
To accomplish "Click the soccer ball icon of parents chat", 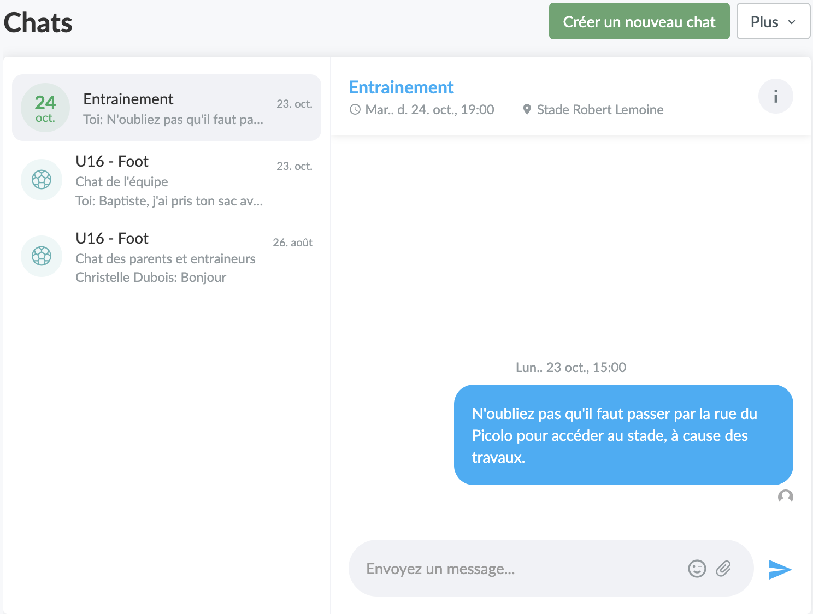I will [42, 256].
